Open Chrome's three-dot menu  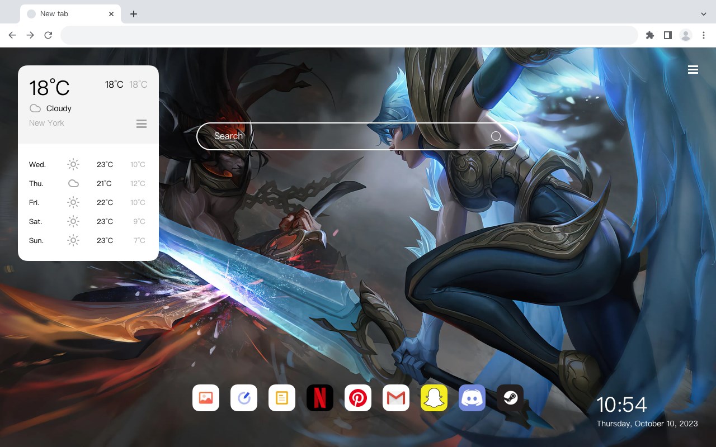click(x=704, y=35)
